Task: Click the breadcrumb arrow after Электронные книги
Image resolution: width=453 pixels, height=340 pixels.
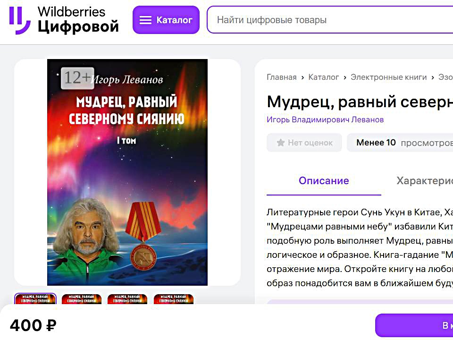Action: tap(433, 77)
